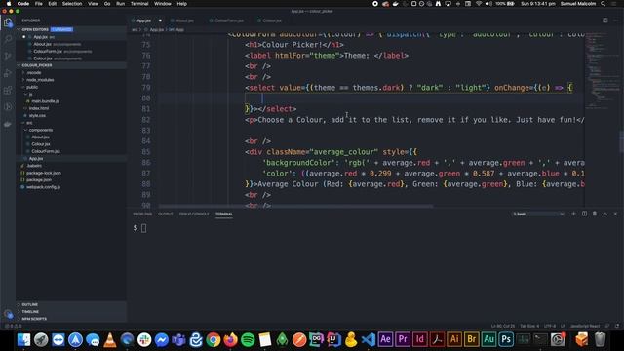Viewport: 624px width, 351px height.
Task: Expand the Outline section
Action: pos(30,304)
